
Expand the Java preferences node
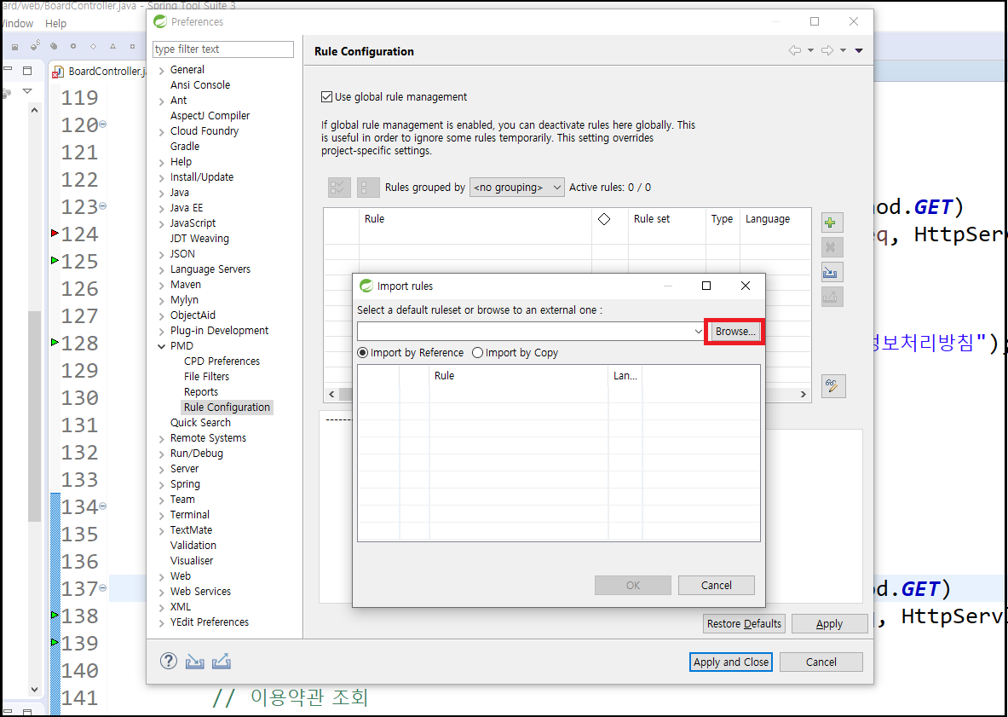pyautogui.click(x=161, y=193)
